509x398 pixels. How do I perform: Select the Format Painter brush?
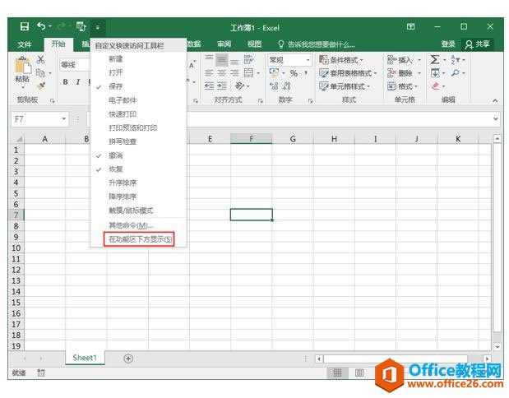(x=40, y=86)
